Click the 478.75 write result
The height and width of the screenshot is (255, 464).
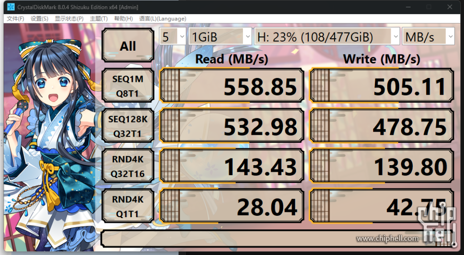pyautogui.click(x=382, y=126)
